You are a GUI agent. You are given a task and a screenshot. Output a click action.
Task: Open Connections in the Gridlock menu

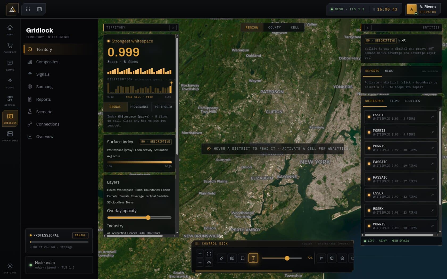pos(59,124)
